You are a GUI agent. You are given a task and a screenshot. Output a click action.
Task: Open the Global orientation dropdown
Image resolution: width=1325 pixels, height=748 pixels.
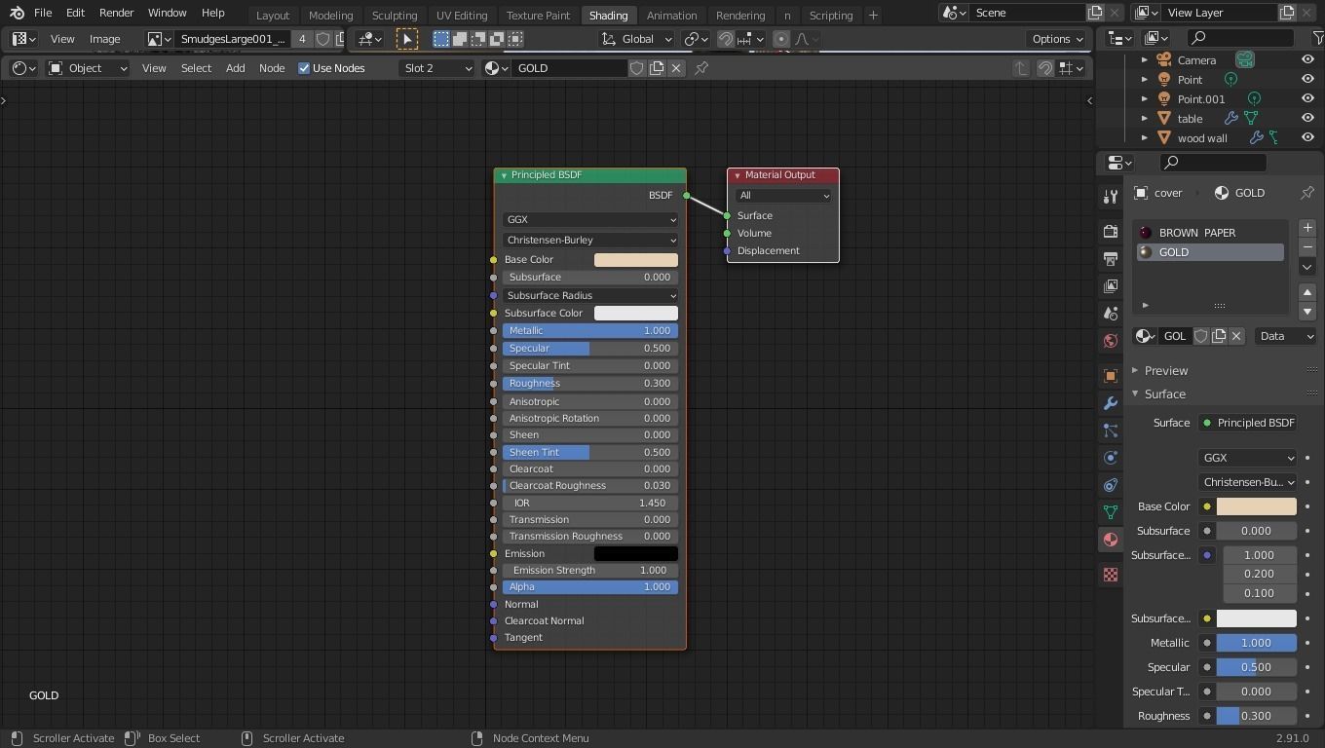click(x=637, y=39)
